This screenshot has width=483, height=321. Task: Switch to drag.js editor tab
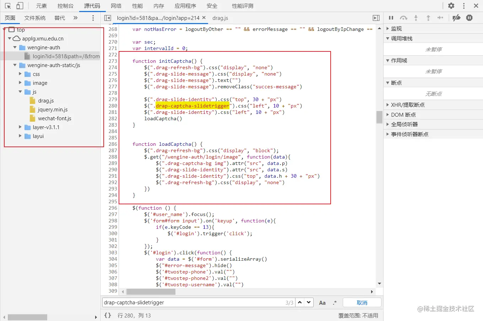point(220,18)
